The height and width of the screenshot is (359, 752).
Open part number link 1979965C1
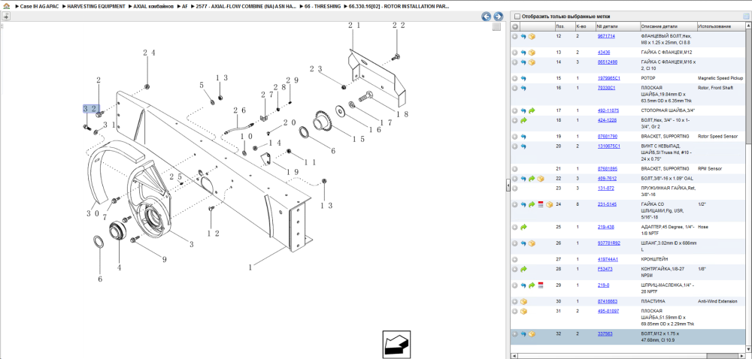608,77
